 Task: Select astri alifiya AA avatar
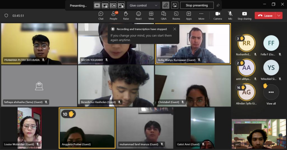pyautogui.click(x=246, y=68)
